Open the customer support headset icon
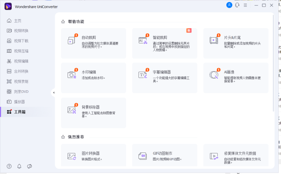281x174 pixels. [237, 5]
